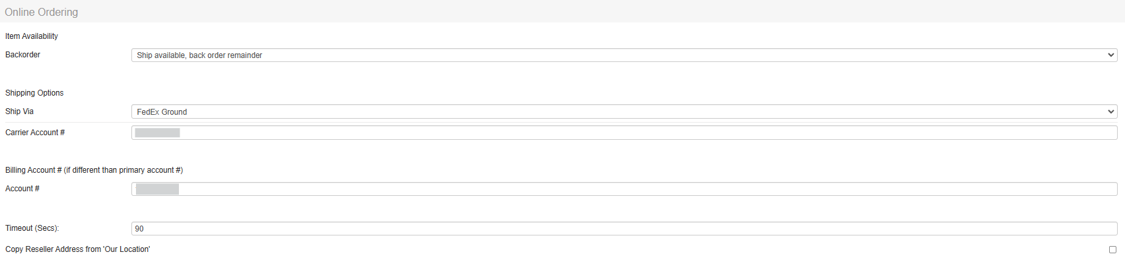
Task: Click the greyed-out billing account number value
Action: coord(157,189)
